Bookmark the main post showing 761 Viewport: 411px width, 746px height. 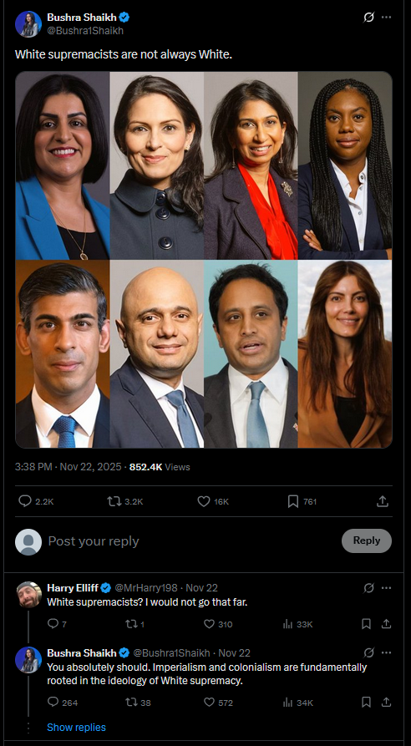[293, 501]
